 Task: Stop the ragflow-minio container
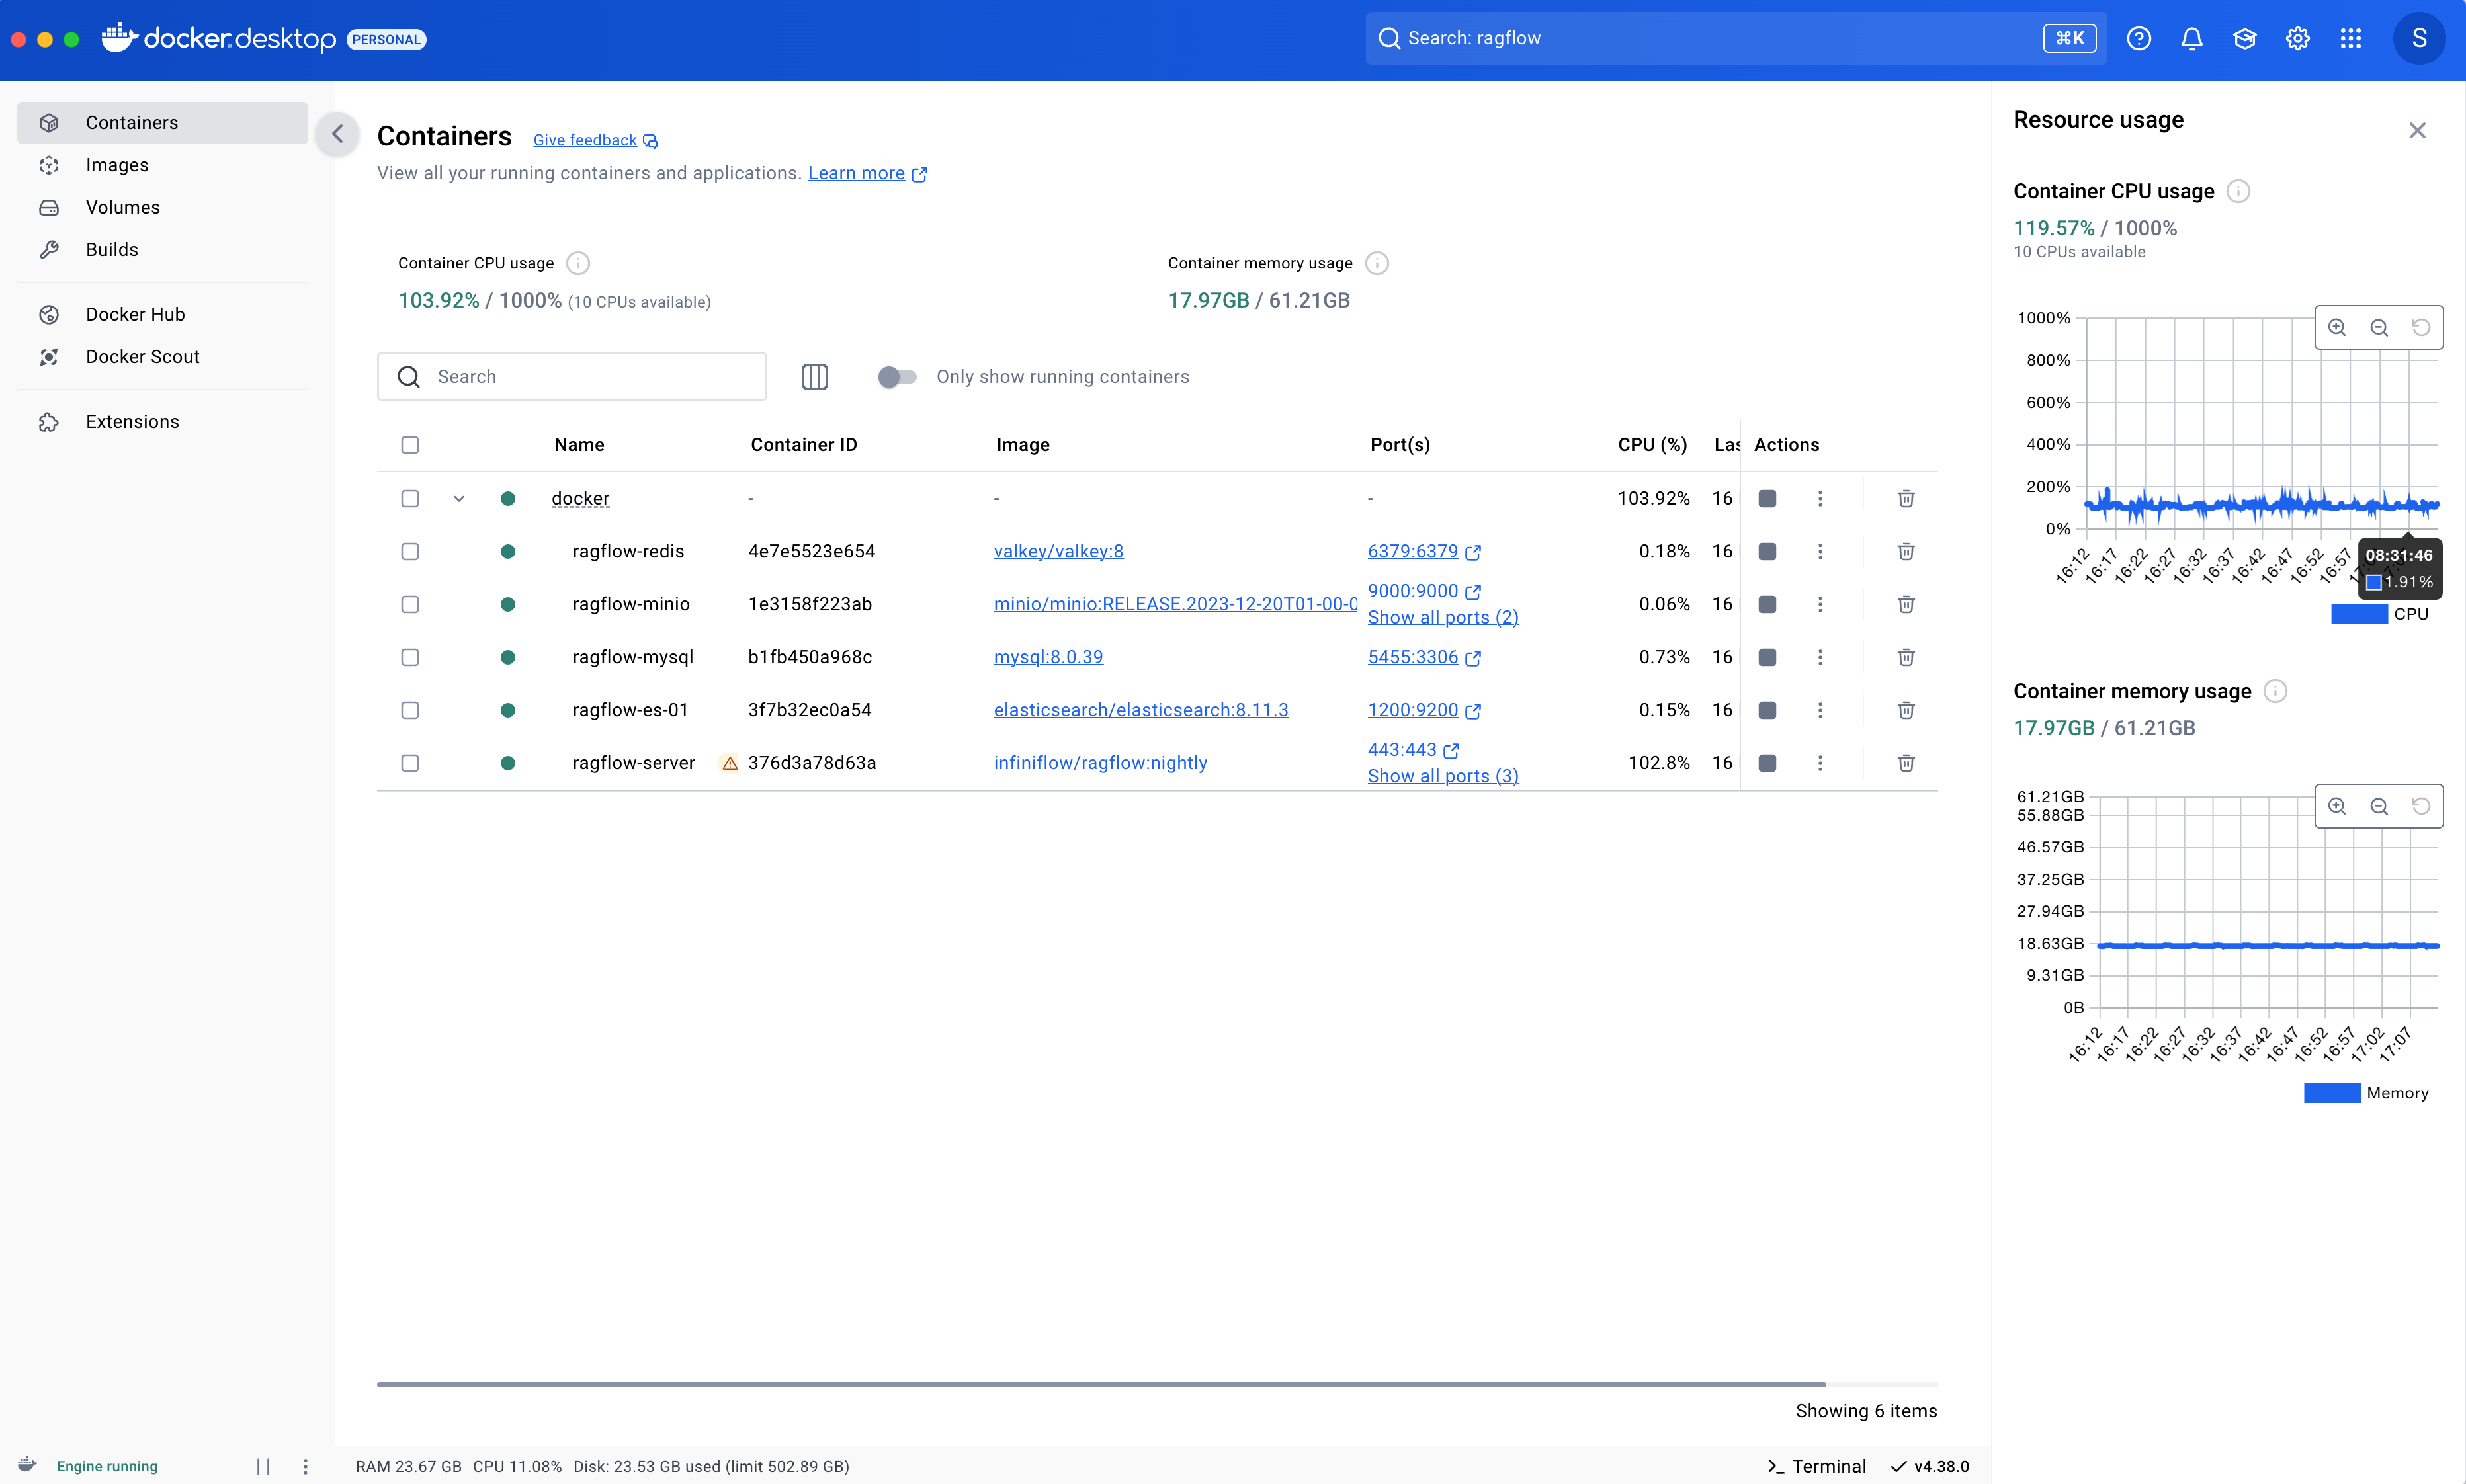pos(1767,604)
